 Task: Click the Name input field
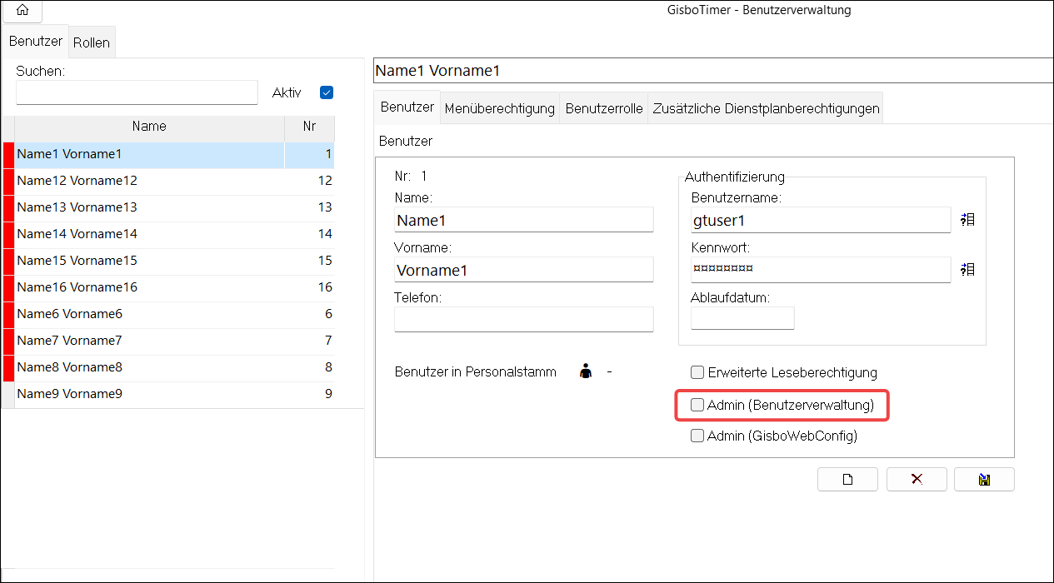click(524, 220)
